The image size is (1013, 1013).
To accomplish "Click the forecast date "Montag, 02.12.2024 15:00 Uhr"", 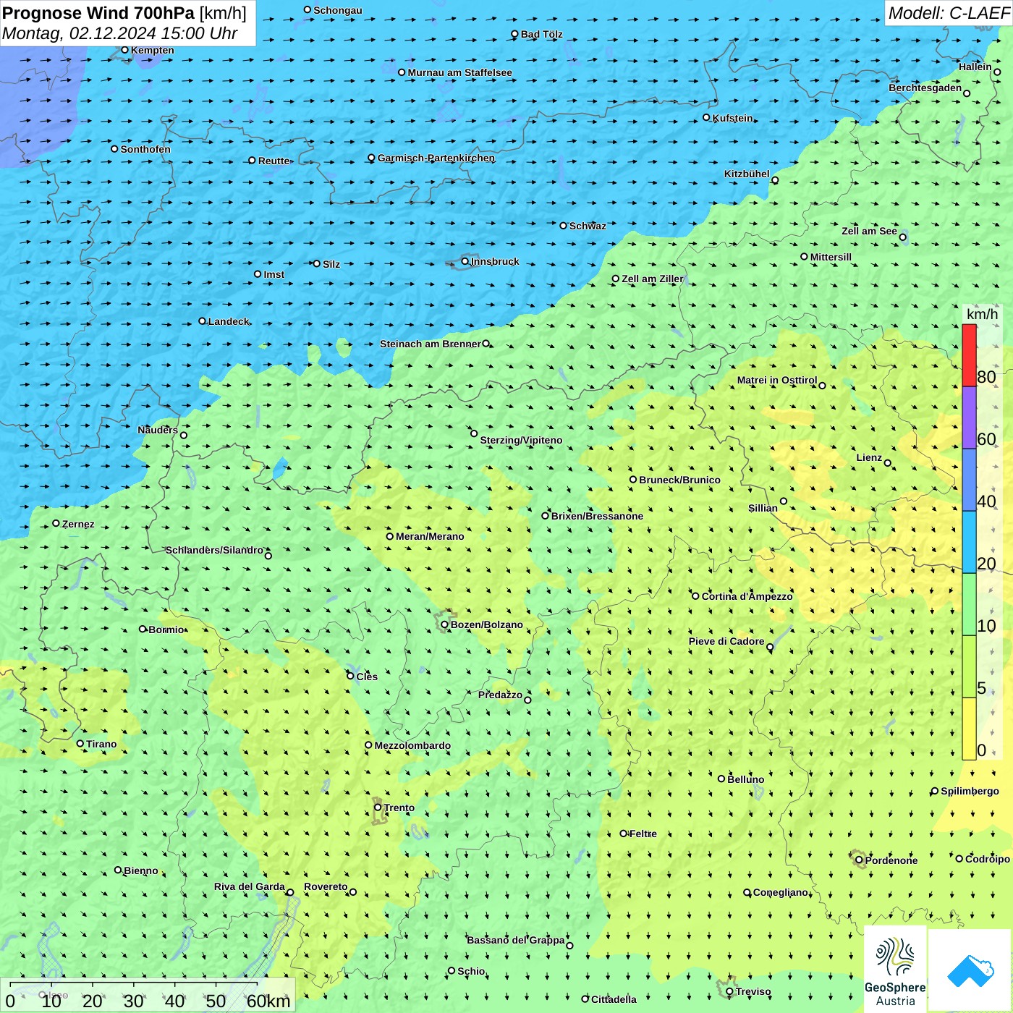I will 120,33.
